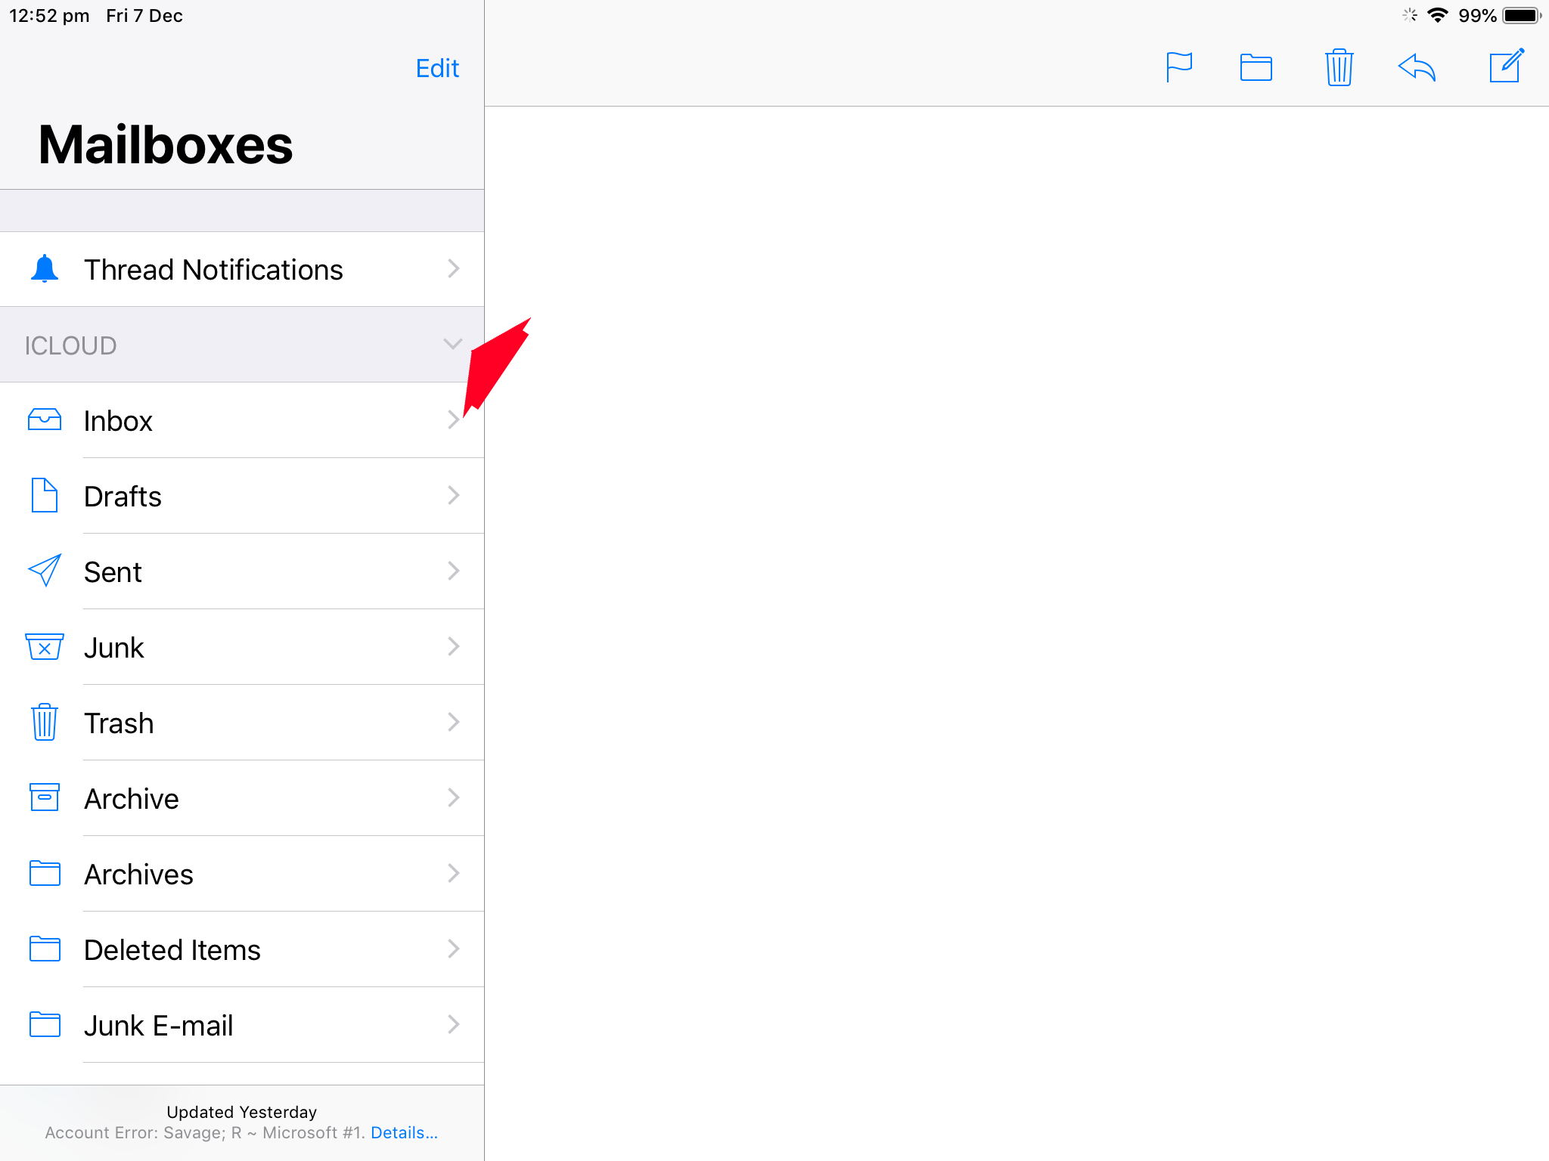This screenshot has height=1161, width=1549.
Task: Open Thread Notifications via its chevron
Action: [454, 268]
